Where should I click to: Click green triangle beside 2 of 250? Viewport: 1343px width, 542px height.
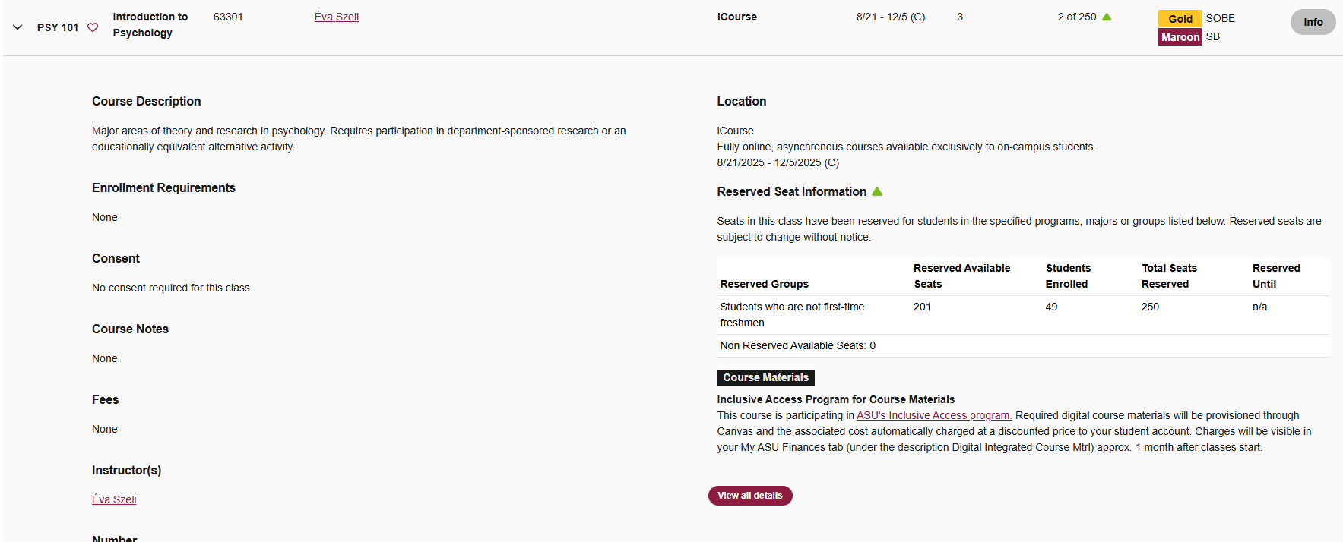pos(1107,17)
